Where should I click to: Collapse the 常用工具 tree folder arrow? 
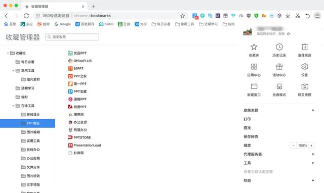coord(13,71)
